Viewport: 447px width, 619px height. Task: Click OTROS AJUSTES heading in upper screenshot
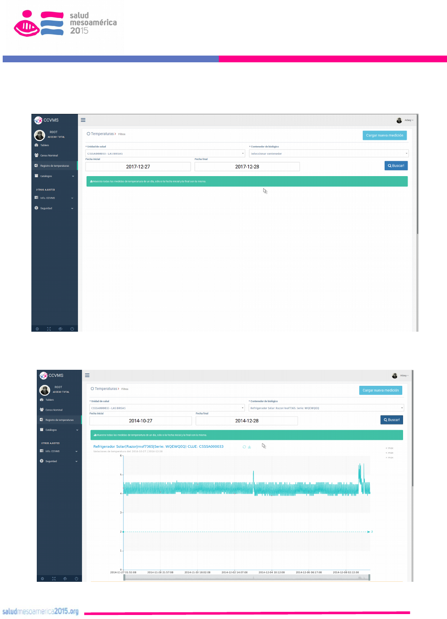point(46,190)
